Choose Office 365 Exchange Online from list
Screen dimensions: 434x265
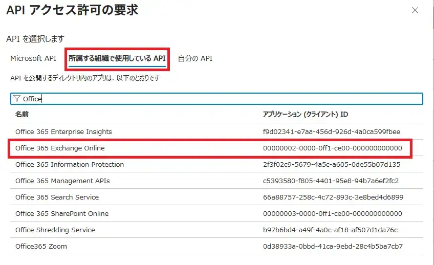point(60,148)
